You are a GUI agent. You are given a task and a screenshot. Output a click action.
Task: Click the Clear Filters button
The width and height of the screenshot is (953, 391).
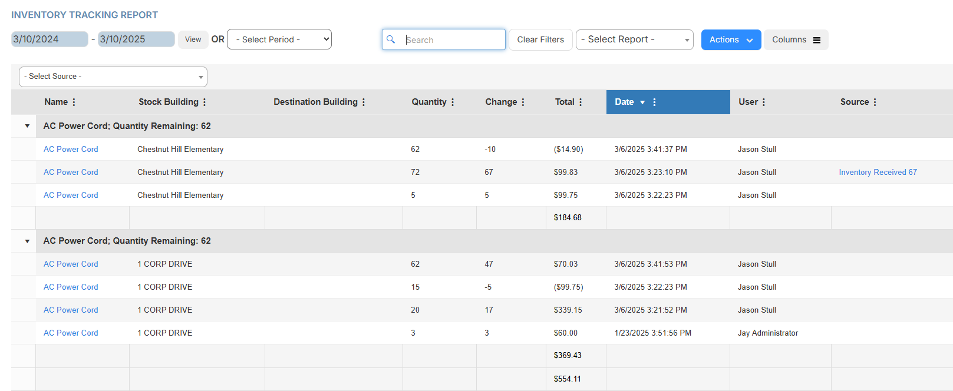point(540,39)
